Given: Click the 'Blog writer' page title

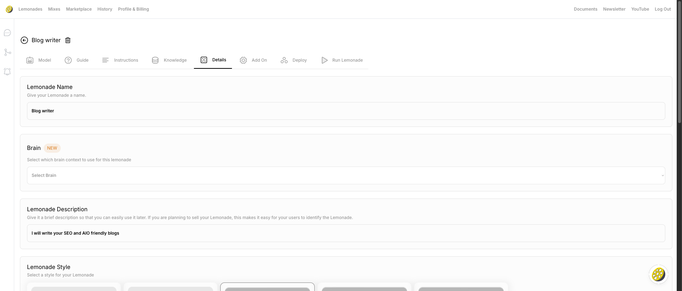Looking at the screenshot, I should point(46,40).
